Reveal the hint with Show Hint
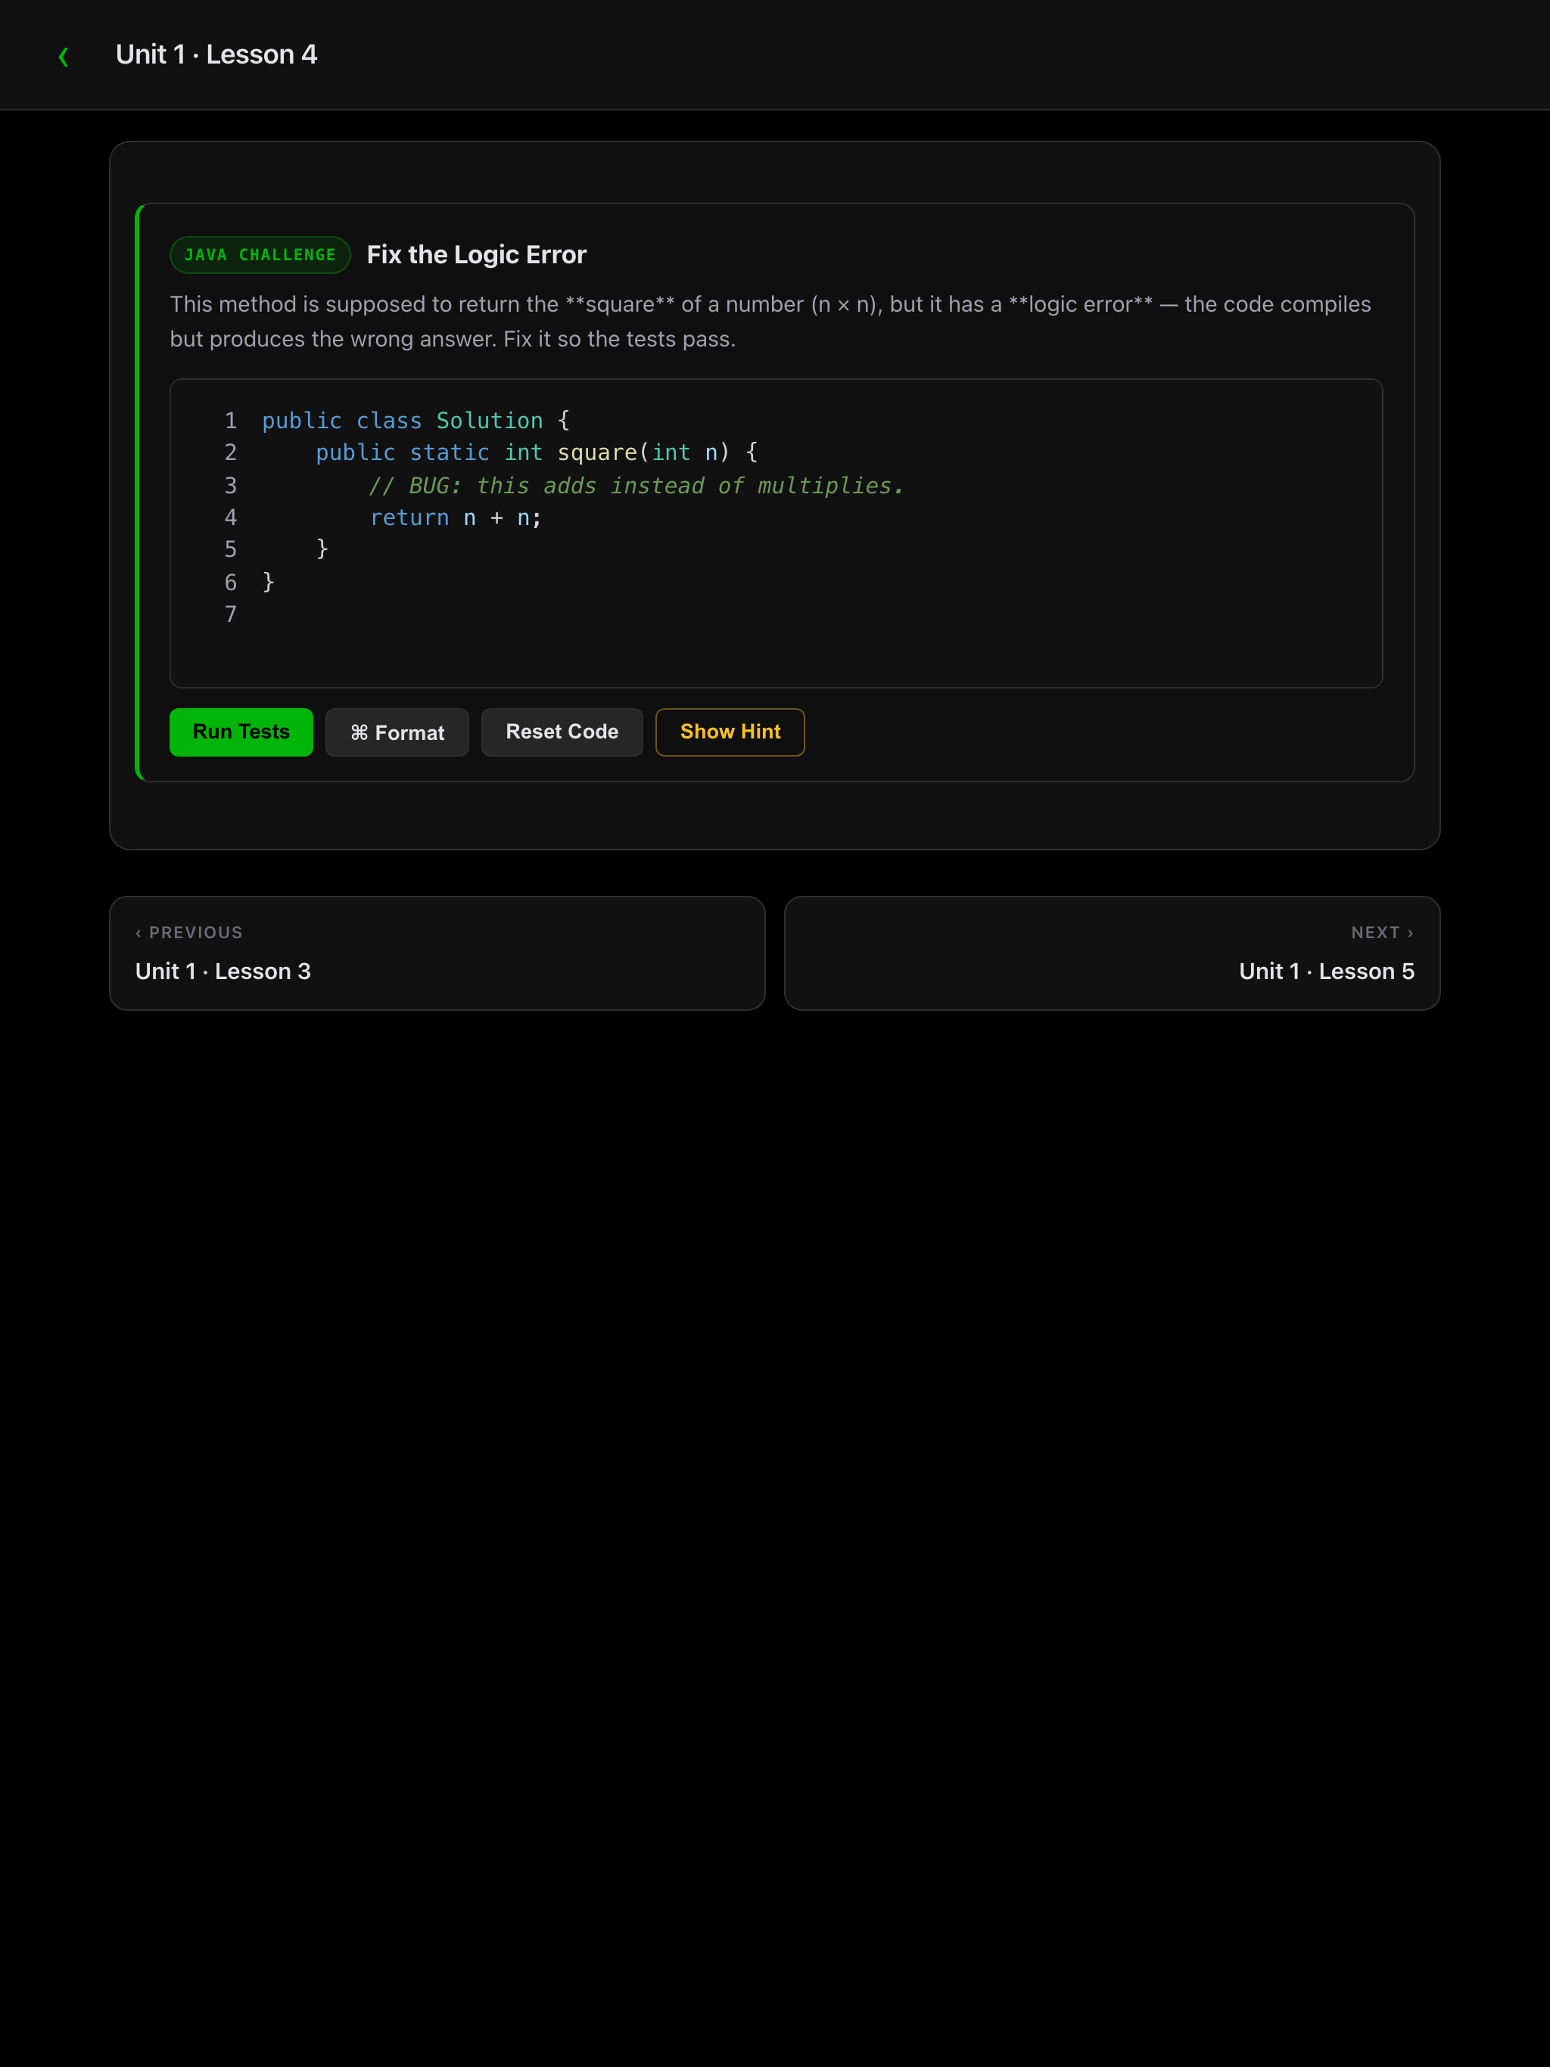The image size is (1550, 2067). pos(730,732)
